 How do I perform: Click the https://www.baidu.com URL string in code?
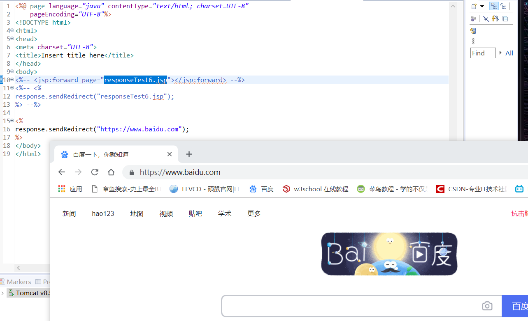pos(140,129)
